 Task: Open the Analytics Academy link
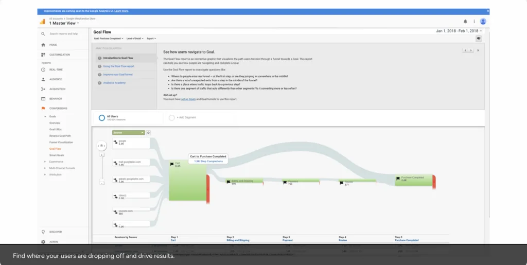click(114, 83)
